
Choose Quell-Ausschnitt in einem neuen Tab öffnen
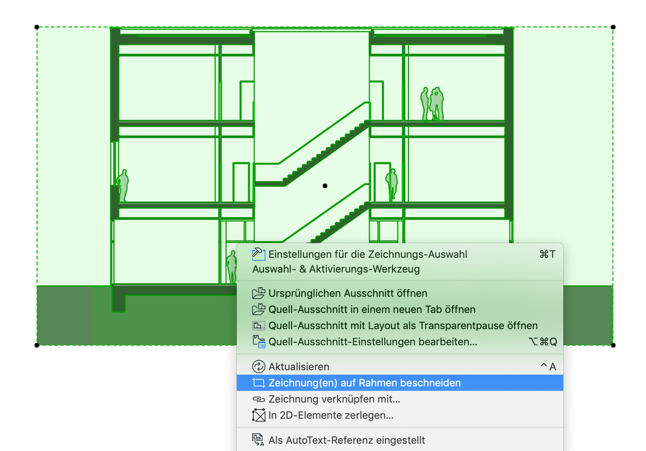pos(400,309)
